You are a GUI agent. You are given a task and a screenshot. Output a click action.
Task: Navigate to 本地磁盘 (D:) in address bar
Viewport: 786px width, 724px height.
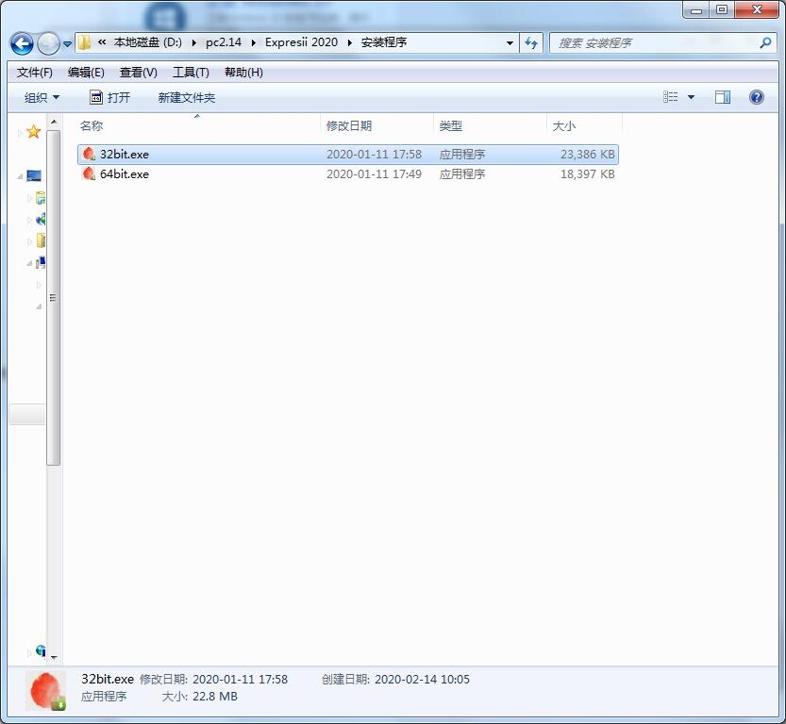(x=147, y=42)
